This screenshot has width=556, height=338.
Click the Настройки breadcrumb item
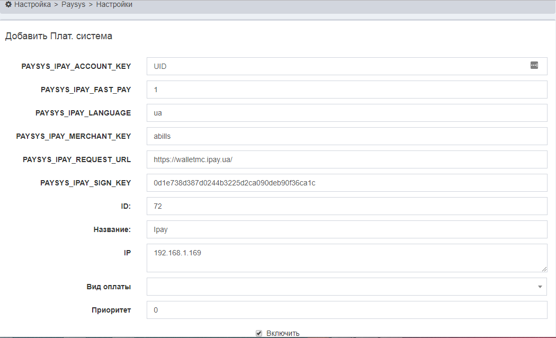[114, 4]
